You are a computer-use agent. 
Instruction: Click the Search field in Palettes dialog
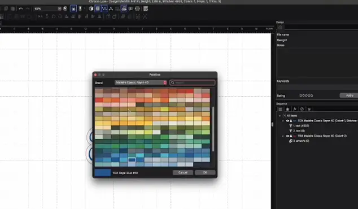coord(192,82)
